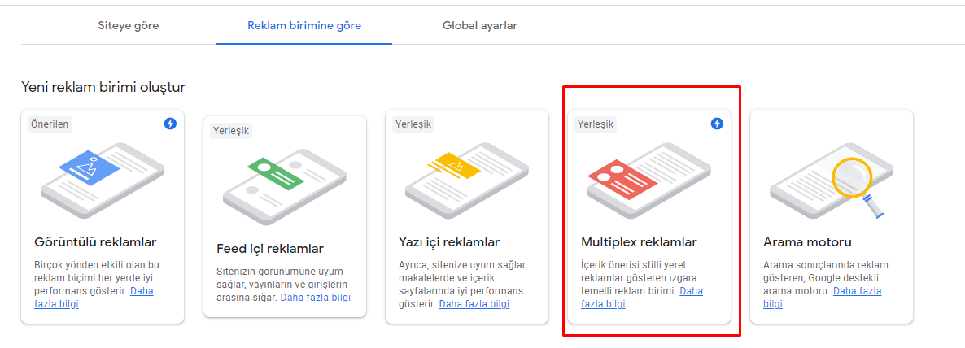Image resolution: width=965 pixels, height=348 pixels.
Task: Click the Yerleşik badge on Multiplex reklamlar card
Action: click(x=596, y=124)
